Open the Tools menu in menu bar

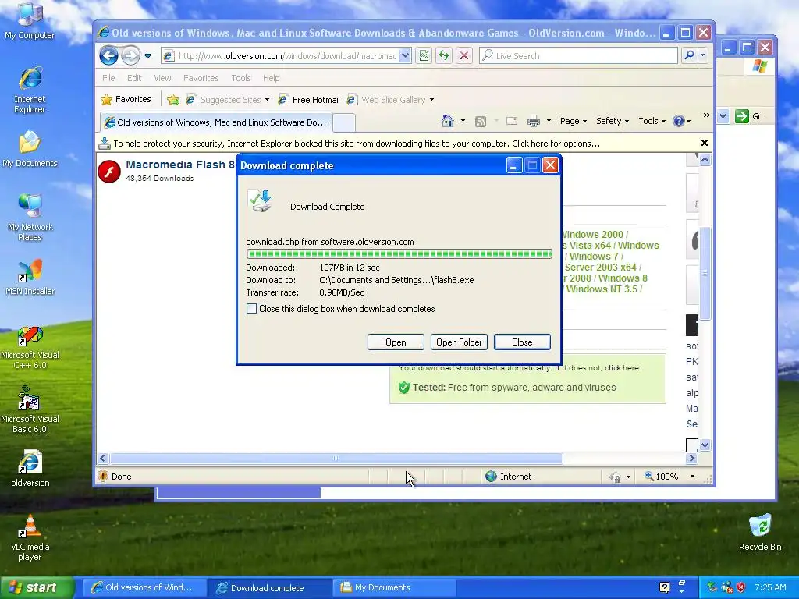point(240,78)
